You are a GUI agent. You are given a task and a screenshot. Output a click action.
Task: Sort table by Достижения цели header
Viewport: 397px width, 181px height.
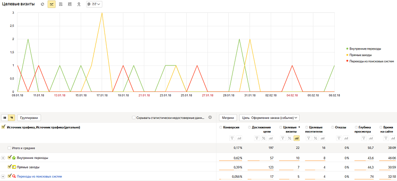pos(261,130)
